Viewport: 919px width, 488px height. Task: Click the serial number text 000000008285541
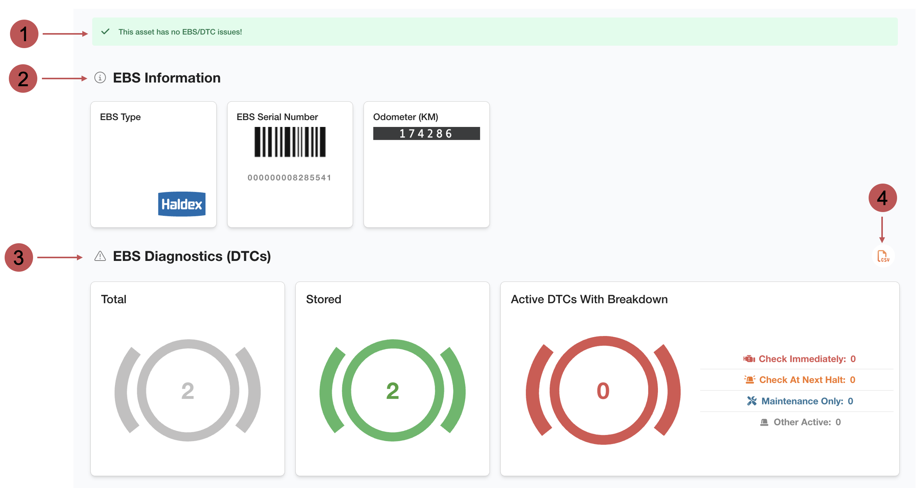pos(289,178)
